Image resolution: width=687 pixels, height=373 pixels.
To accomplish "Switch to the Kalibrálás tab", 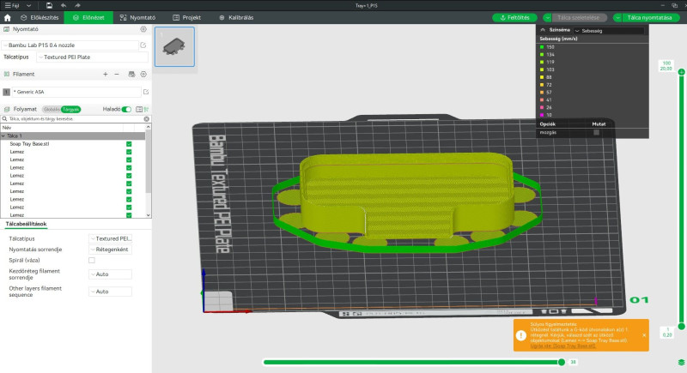I will (236, 17).
